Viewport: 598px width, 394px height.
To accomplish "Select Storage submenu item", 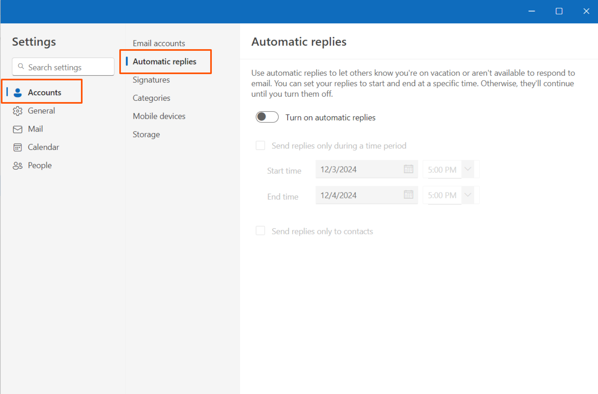I will [x=146, y=135].
